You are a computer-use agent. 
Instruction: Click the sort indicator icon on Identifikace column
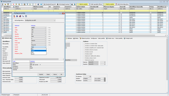pyautogui.click(x=14, y=7)
